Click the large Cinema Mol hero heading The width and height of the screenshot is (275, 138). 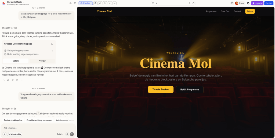click(176, 63)
